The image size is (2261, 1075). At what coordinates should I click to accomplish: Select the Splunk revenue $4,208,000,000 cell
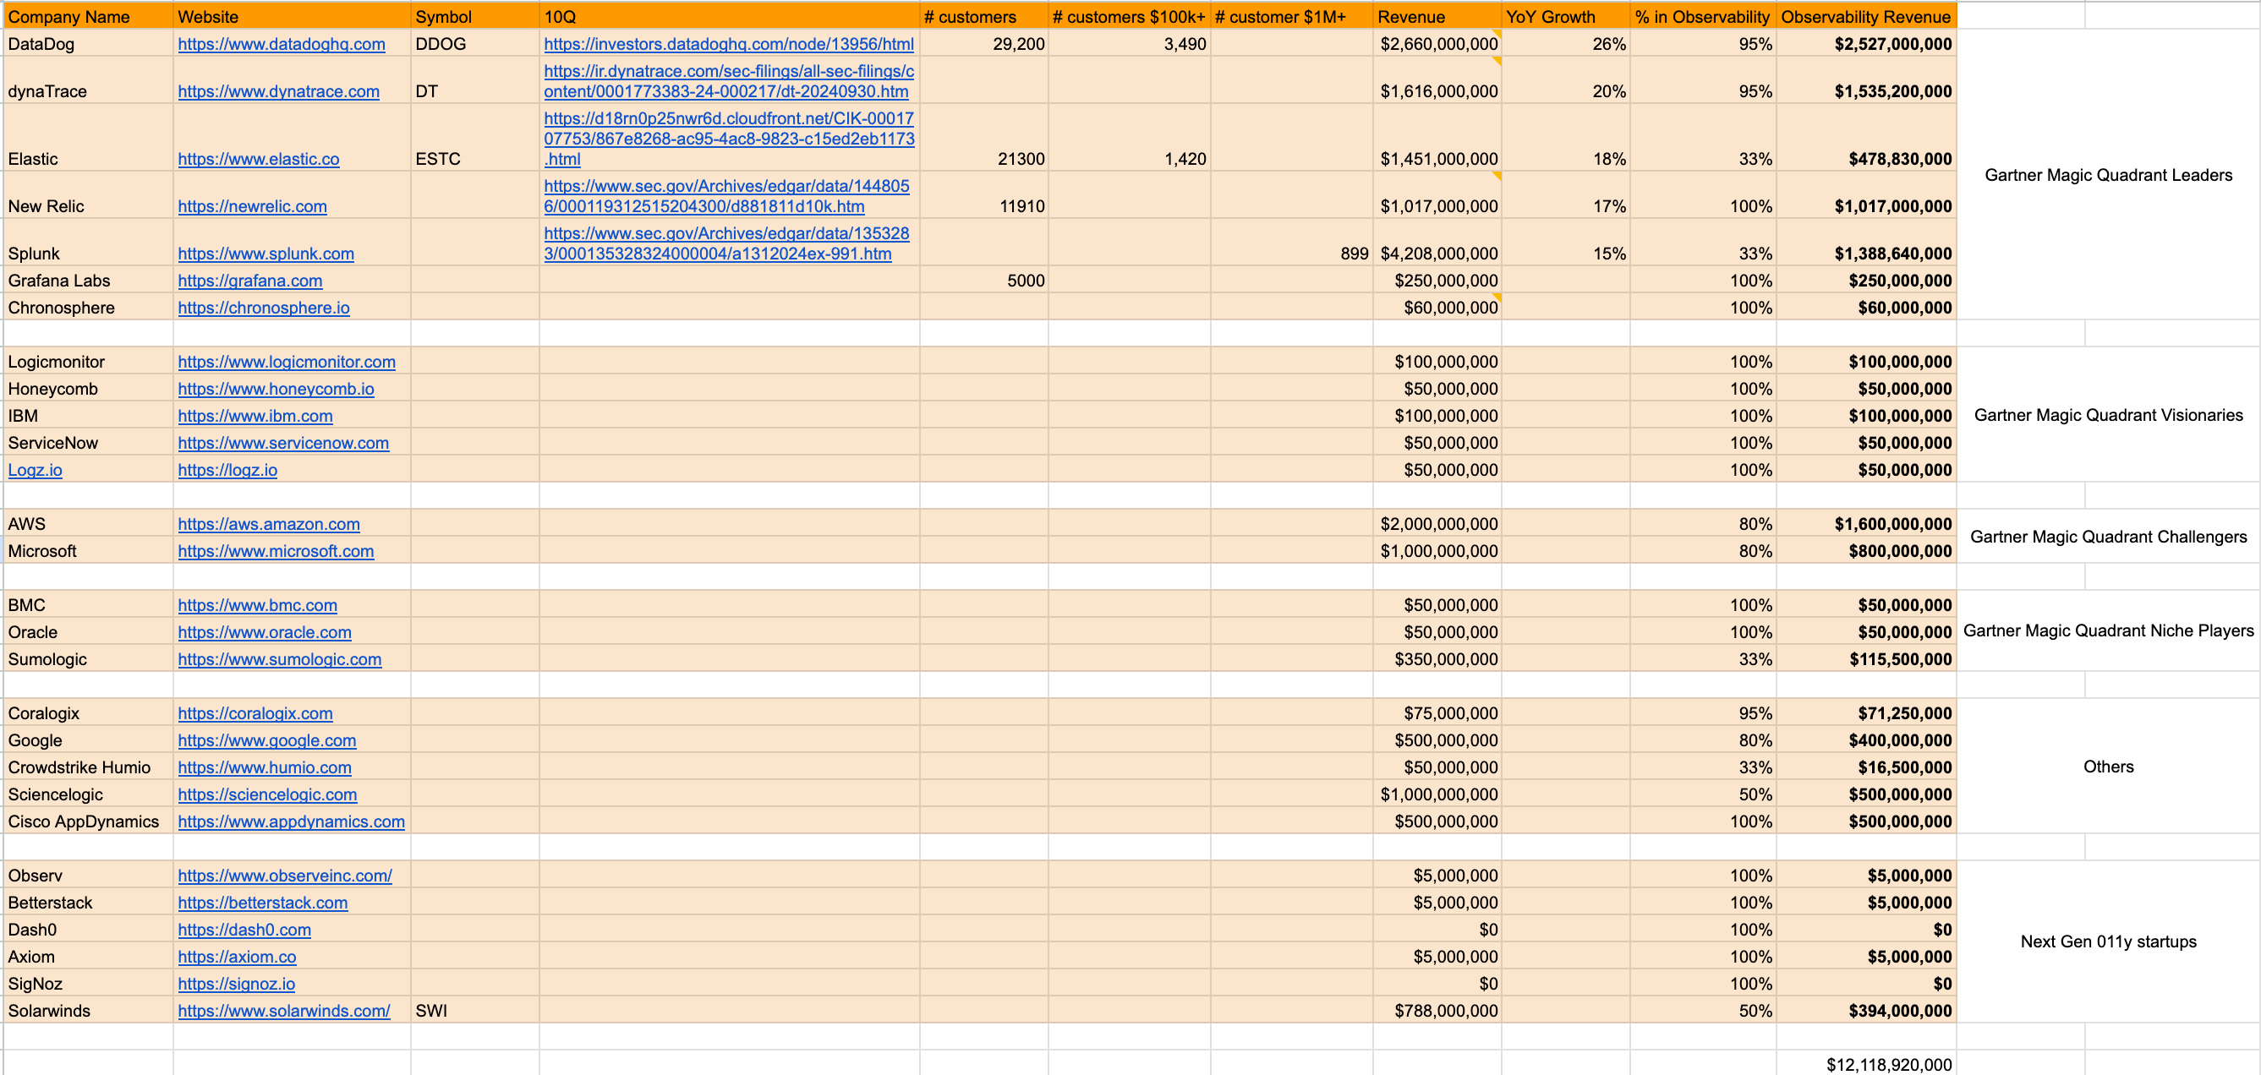1437,254
